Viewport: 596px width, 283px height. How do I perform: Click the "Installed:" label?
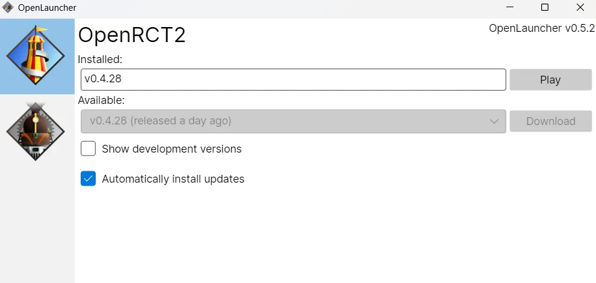click(100, 59)
